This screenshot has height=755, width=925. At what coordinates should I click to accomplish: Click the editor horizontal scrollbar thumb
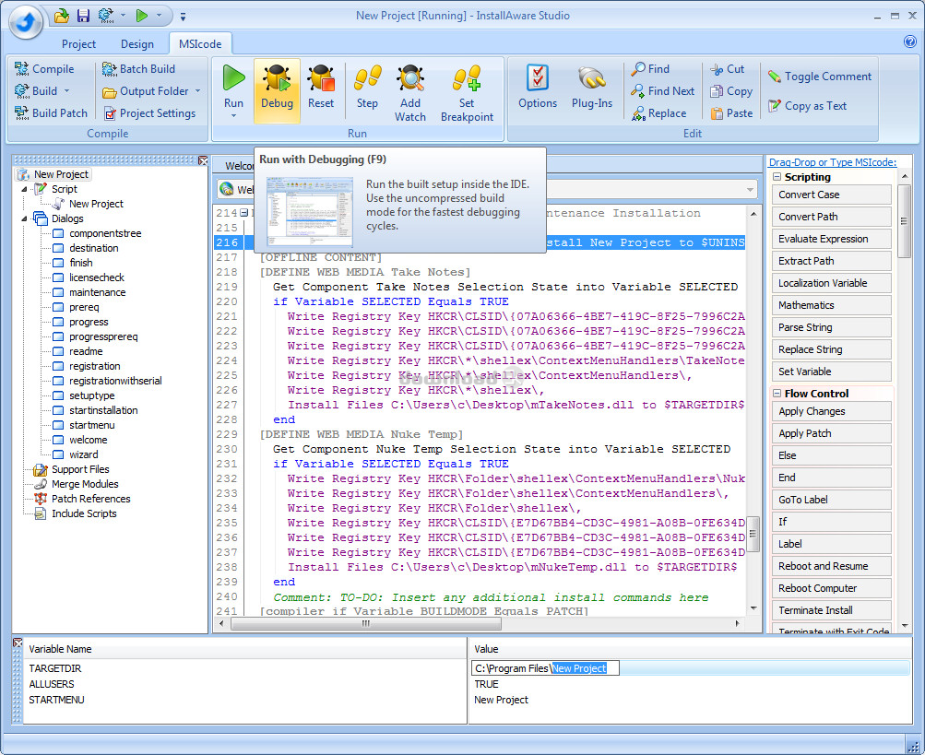[x=365, y=623]
